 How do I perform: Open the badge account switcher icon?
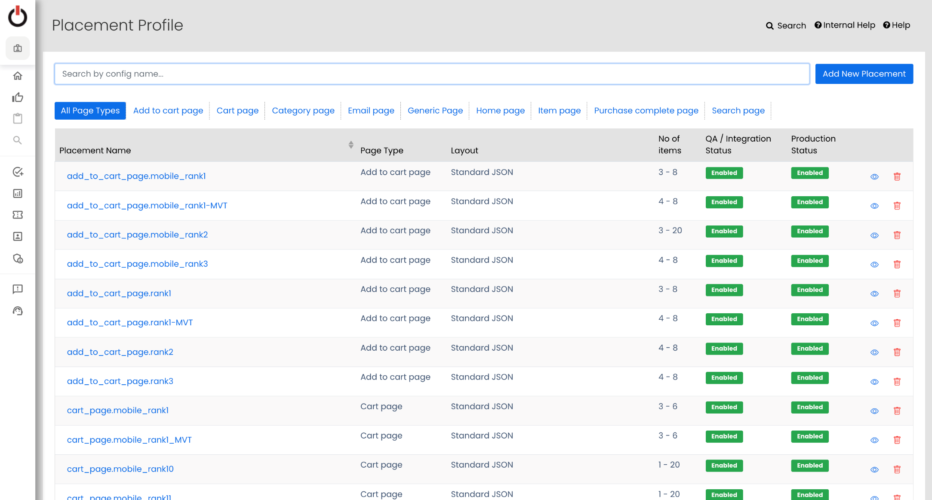pyautogui.click(x=18, y=48)
